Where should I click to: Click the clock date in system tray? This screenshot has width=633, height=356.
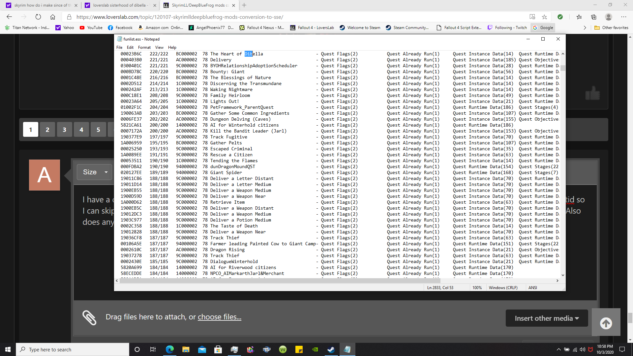click(x=605, y=349)
